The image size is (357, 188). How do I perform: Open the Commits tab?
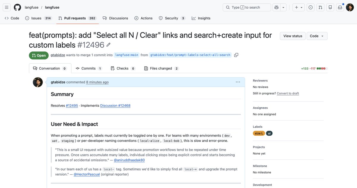tap(89, 68)
